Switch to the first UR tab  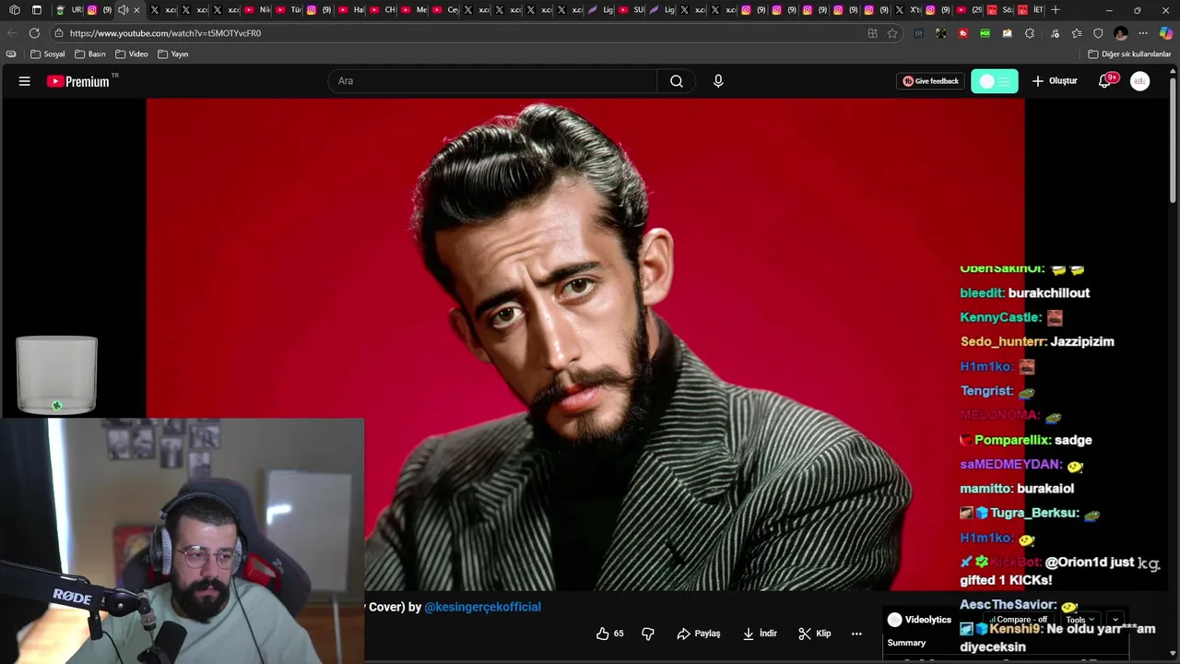tap(68, 10)
